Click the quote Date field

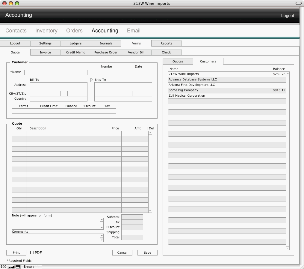click(138, 72)
